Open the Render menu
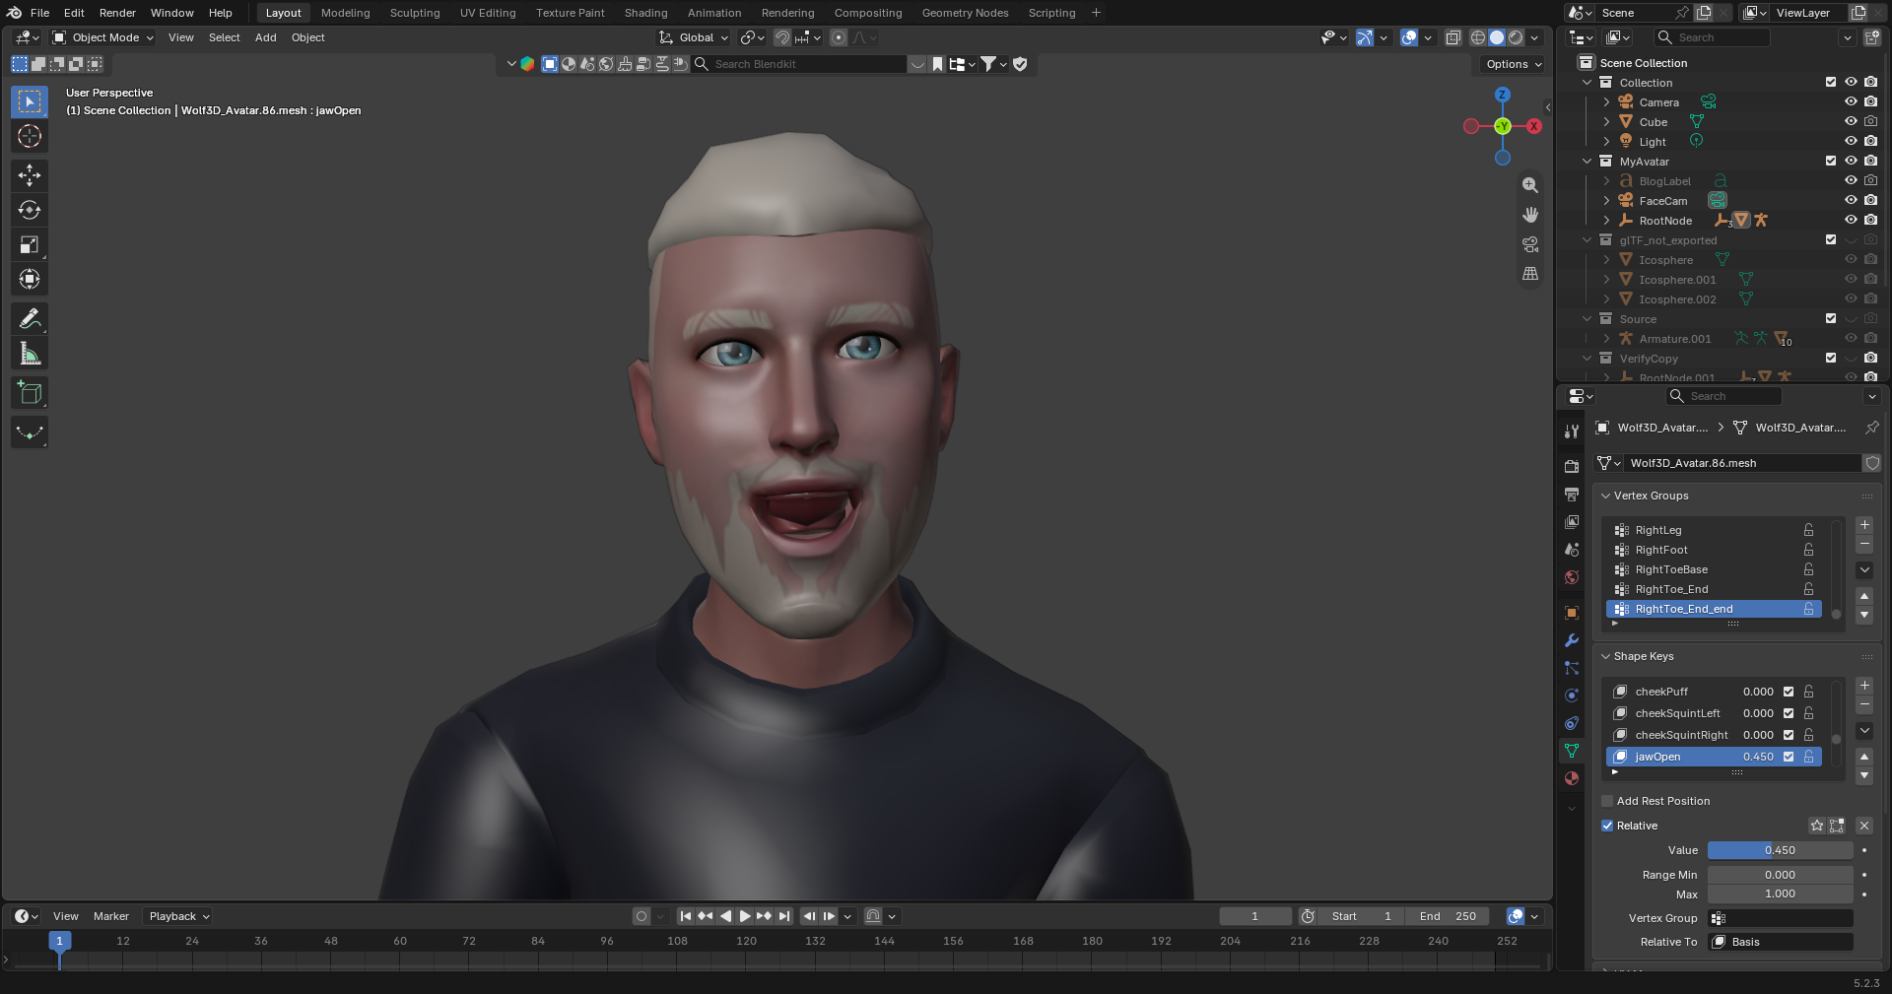 [x=117, y=13]
